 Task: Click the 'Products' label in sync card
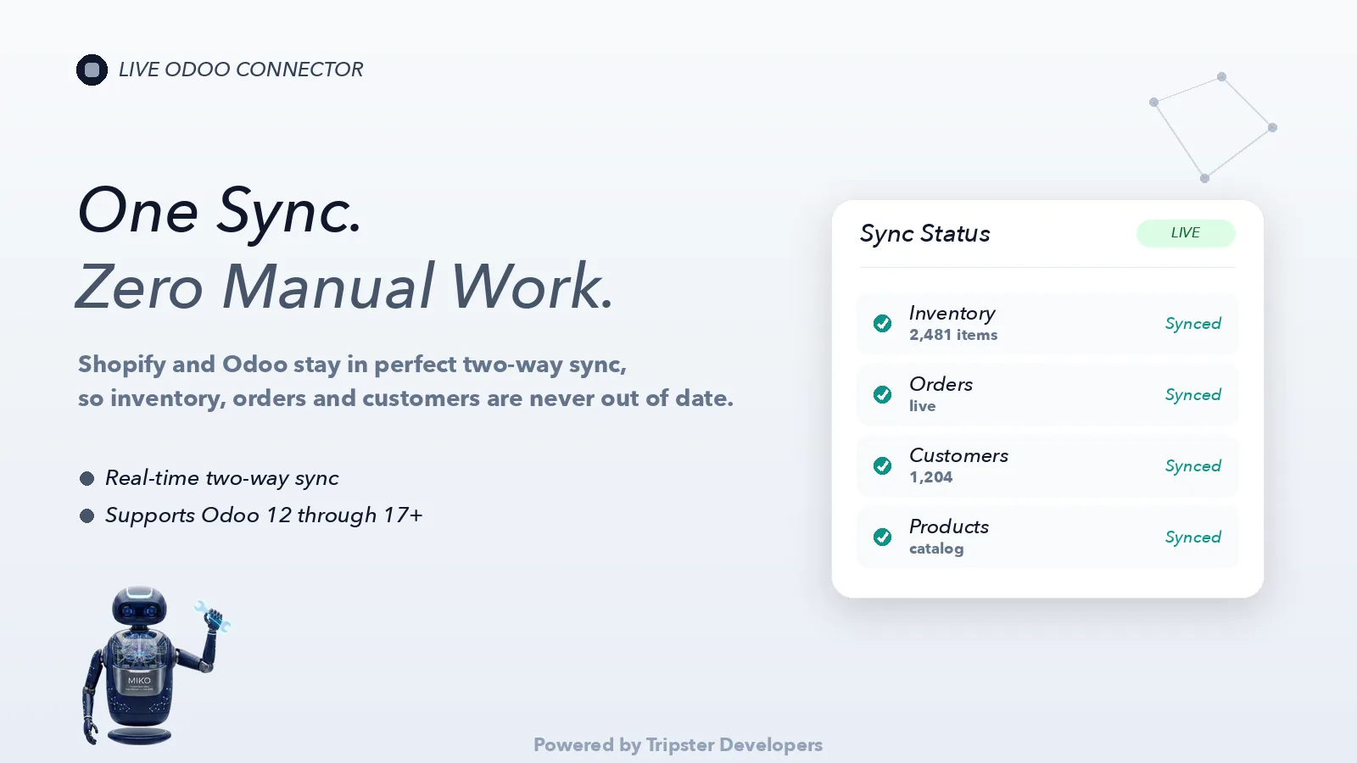coord(949,526)
